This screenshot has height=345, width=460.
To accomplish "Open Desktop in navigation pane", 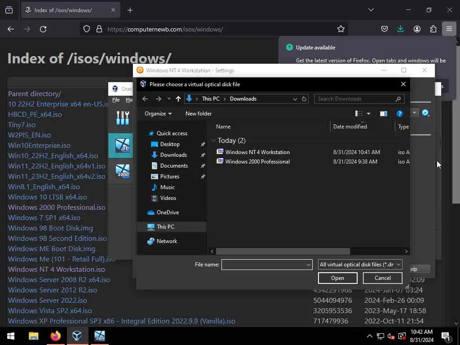I will click(169, 144).
